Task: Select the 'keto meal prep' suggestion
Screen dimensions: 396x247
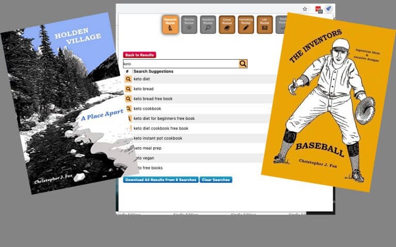Action: 148,148
